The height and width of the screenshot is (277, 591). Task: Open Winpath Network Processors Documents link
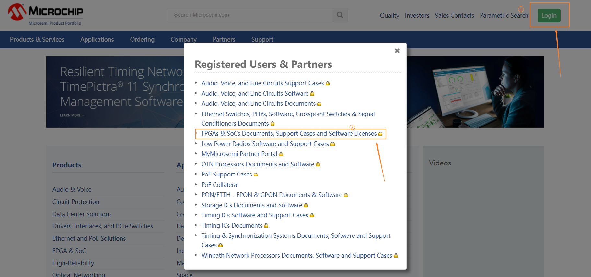(297, 256)
